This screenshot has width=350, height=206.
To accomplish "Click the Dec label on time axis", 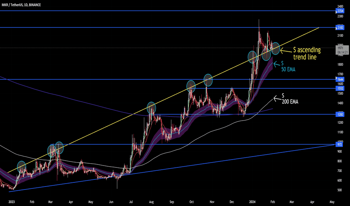I will tap(232, 202).
